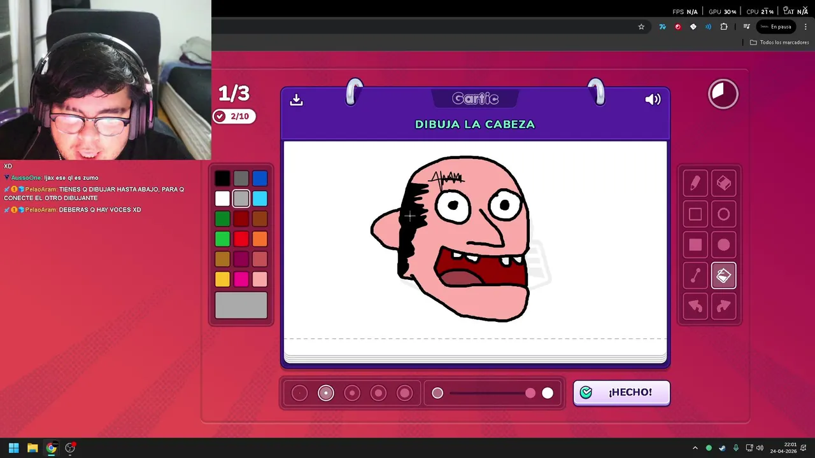Pick the dark red color swatch
This screenshot has width=815, height=458.
point(241,219)
